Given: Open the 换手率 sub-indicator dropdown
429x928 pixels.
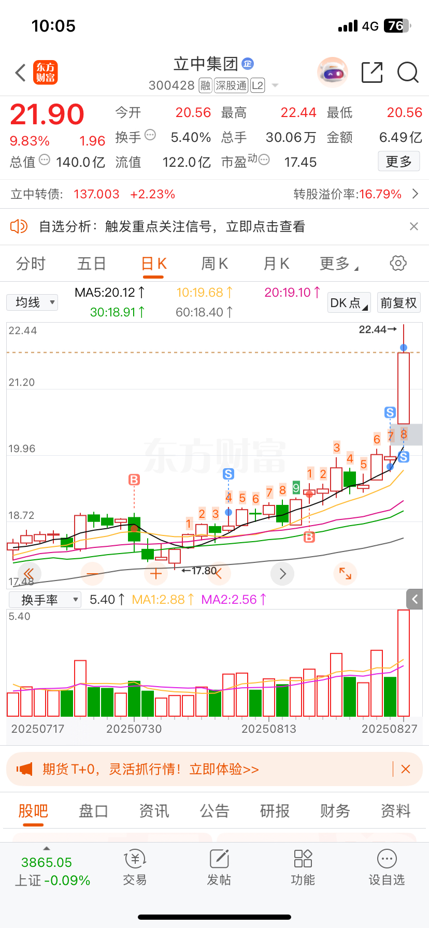Looking at the screenshot, I should pyautogui.click(x=45, y=600).
